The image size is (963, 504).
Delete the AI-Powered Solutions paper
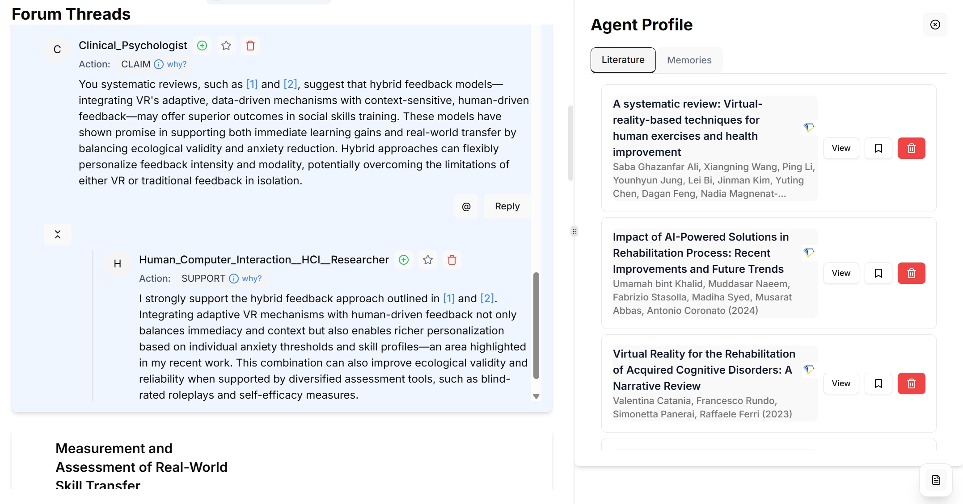[x=911, y=273]
